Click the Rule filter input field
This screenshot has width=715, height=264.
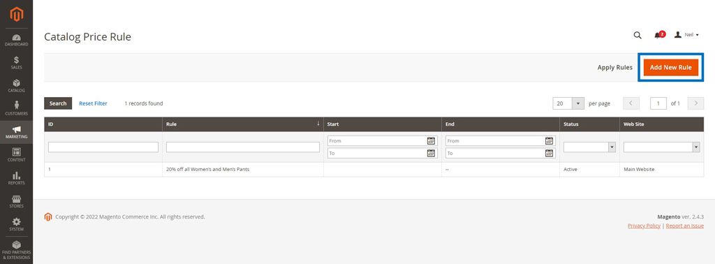242,147
